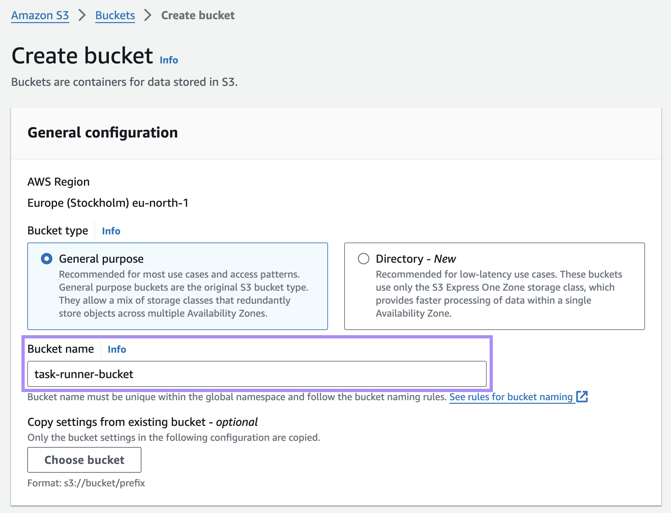
Task: Click the Create bucket breadcrumb item
Action: [198, 15]
